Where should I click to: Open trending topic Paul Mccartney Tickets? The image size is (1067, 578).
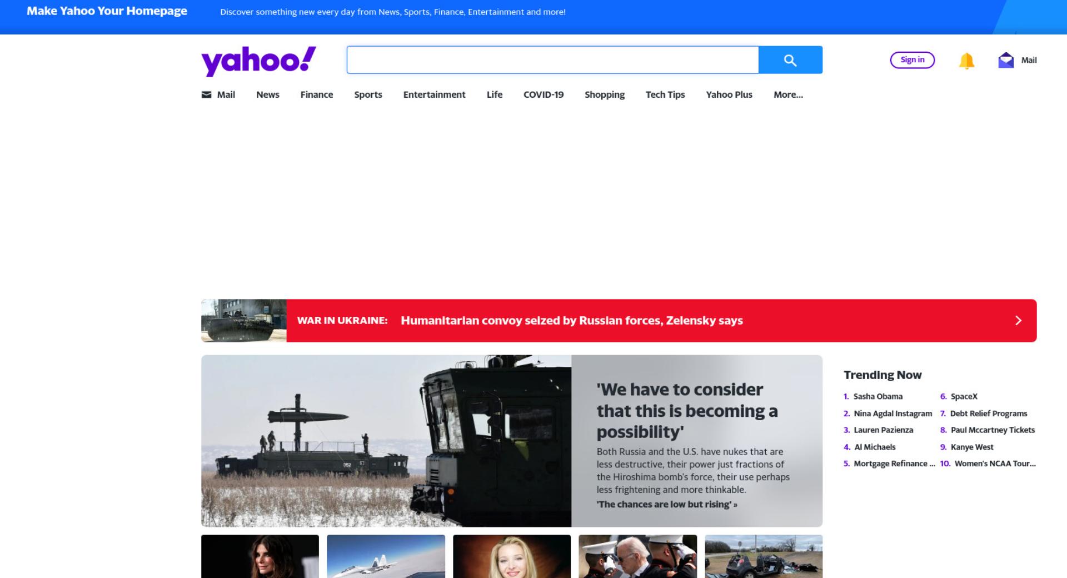pos(993,430)
